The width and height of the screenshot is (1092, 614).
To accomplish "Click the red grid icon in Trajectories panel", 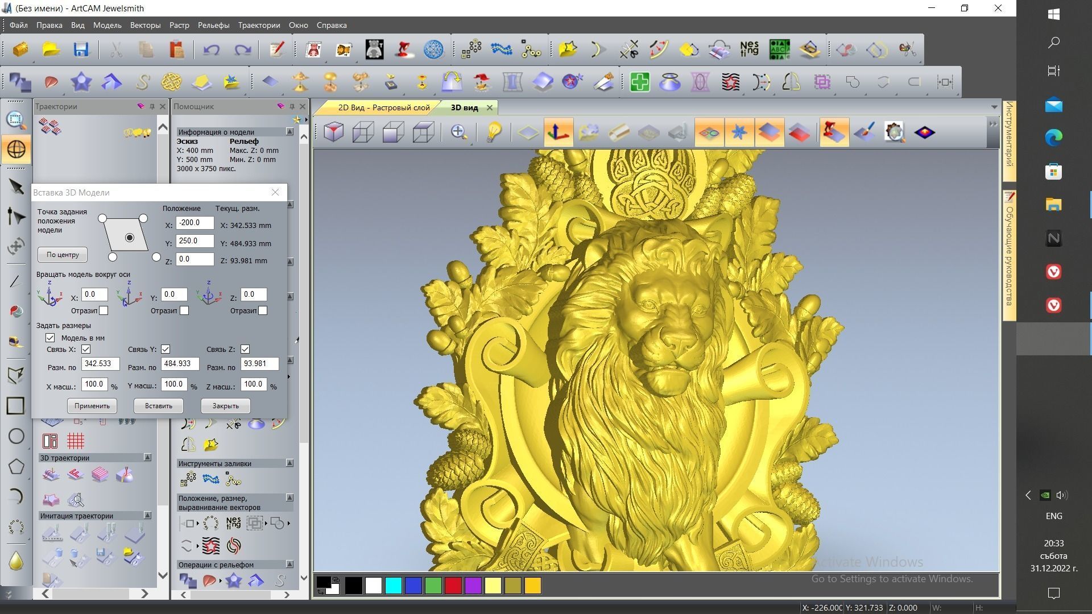I will pyautogui.click(x=76, y=441).
